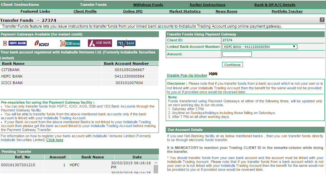Navigate to Online IPO

click(133, 11)
